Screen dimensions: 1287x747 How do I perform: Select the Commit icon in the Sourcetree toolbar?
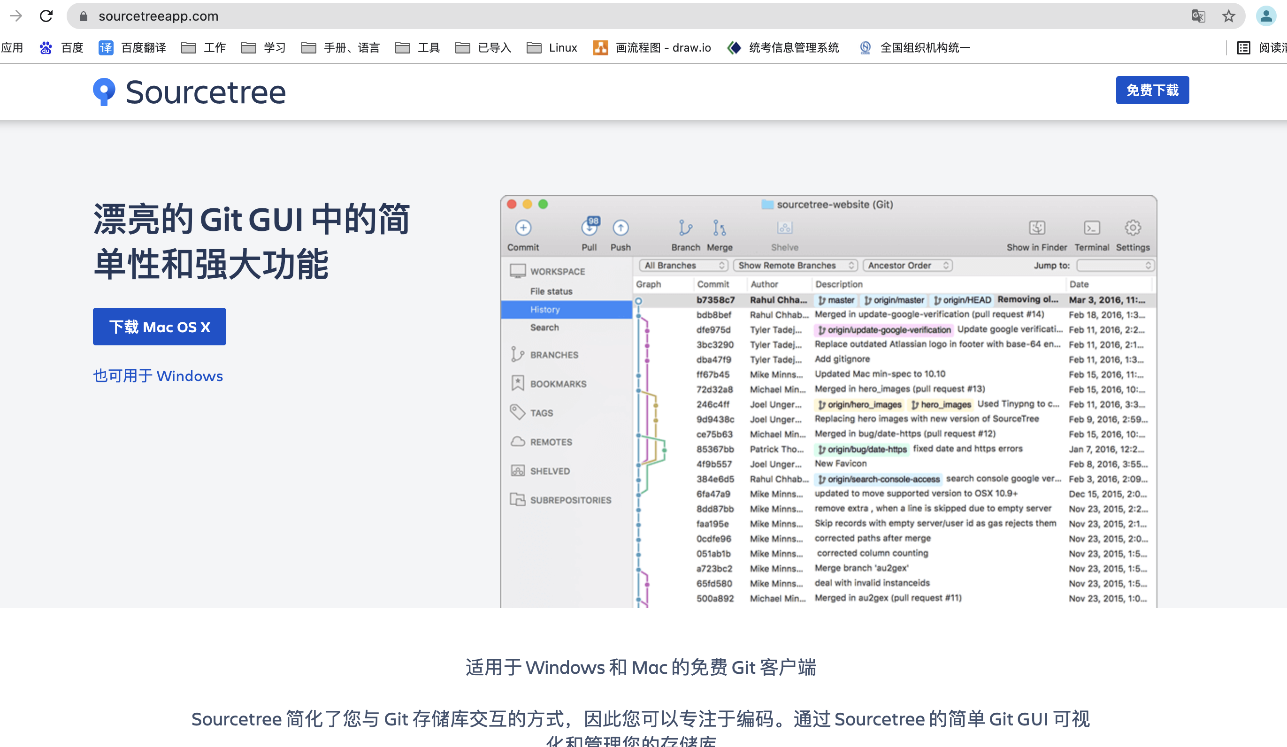[523, 228]
